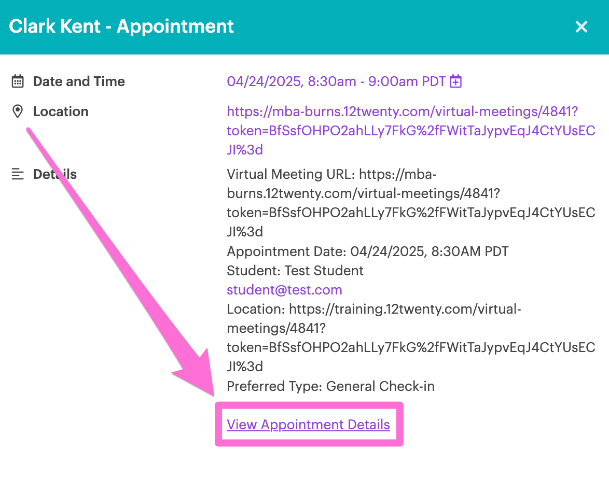Close the Clark Kent appointment dialog
This screenshot has height=478, width=609.
tap(581, 27)
